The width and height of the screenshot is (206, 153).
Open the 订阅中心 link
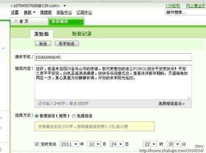(84, 12)
